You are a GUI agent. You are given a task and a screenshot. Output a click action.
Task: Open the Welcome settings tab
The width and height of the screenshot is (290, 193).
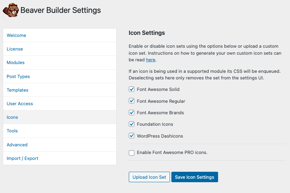coord(60,35)
